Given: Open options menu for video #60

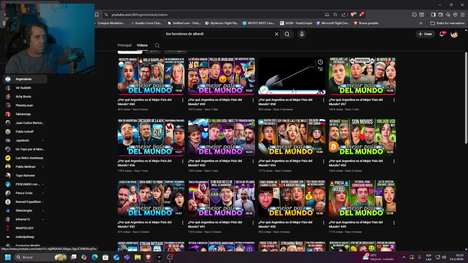Looking at the screenshot, I should (183, 100).
